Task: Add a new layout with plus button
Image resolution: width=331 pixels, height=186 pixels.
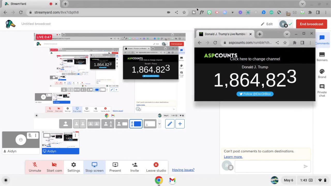Action: pos(180,124)
